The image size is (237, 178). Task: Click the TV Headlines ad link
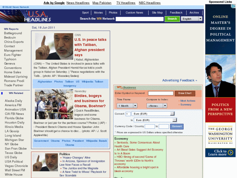[x=126, y=3]
